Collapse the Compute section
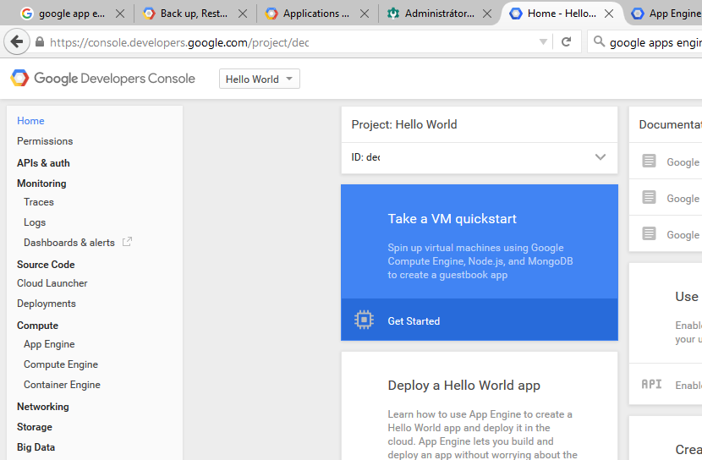The width and height of the screenshot is (702, 460). [x=37, y=326]
